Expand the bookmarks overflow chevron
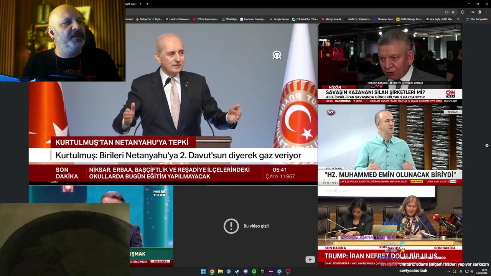The image size is (491, 276). (458, 19)
